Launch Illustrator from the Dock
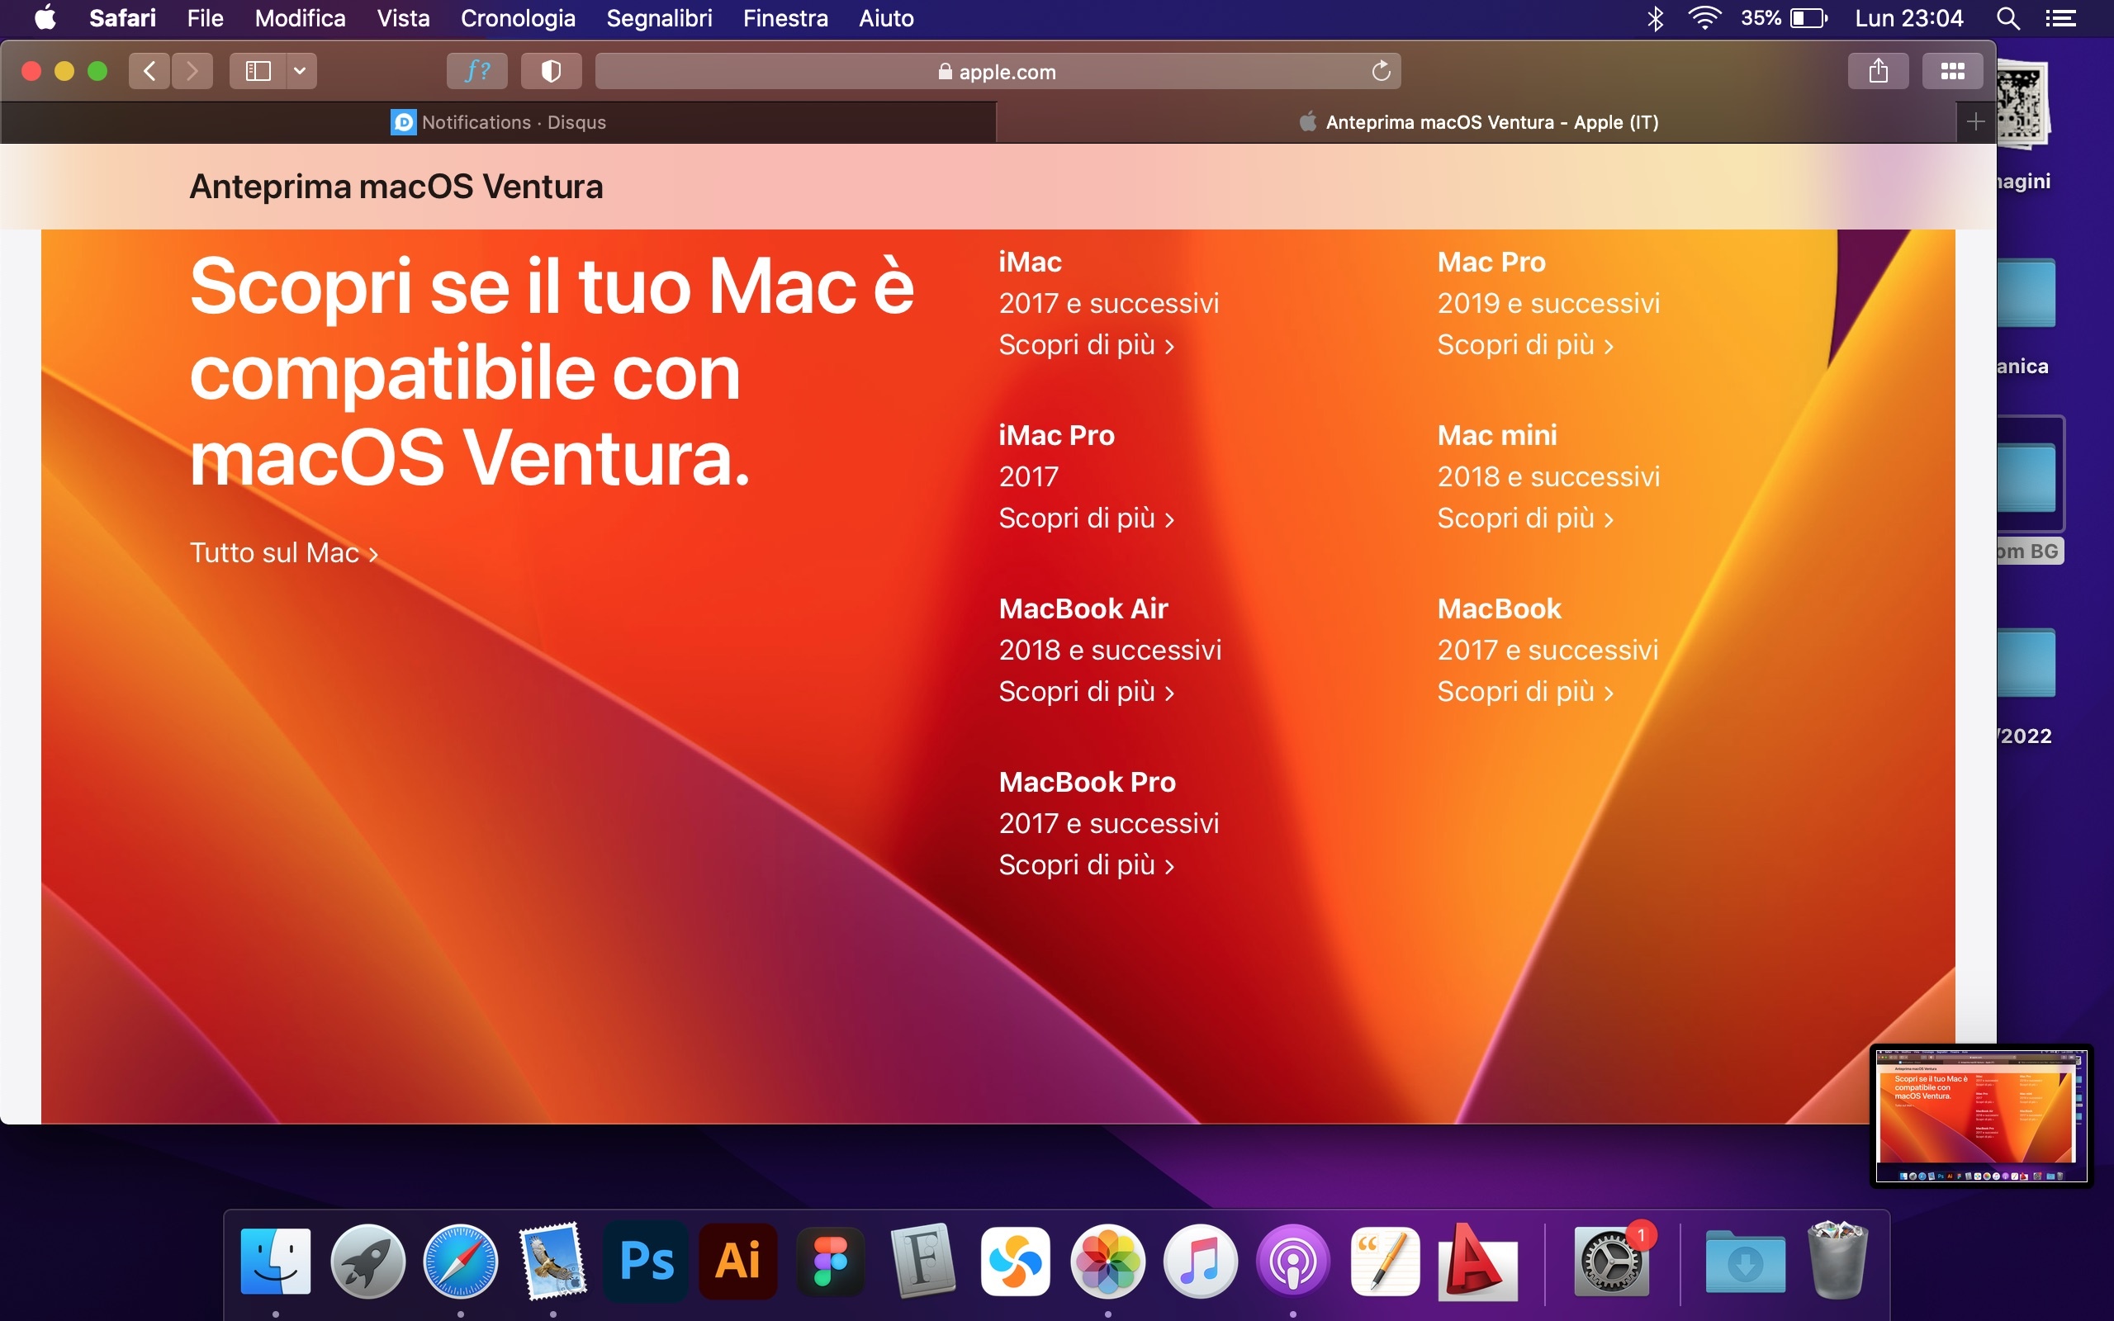The height and width of the screenshot is (1321, 2114). (738, 1262)
